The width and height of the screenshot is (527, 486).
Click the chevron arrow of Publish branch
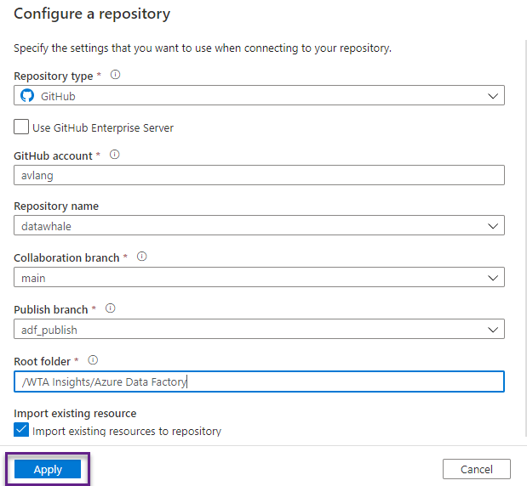493,330
